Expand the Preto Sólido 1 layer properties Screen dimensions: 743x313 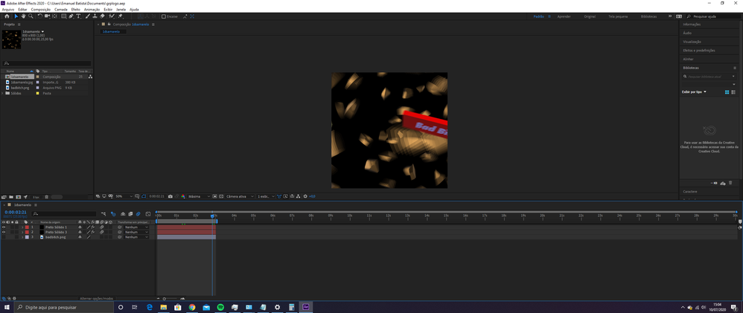[22, 228]
